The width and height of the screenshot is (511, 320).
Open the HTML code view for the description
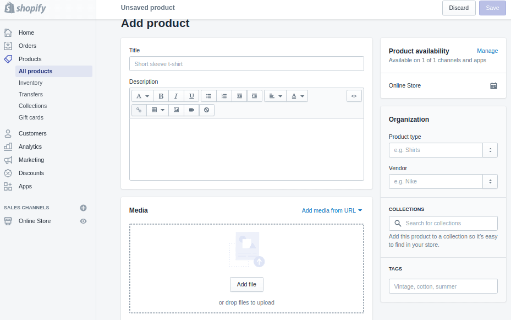[x=354, y=96]
